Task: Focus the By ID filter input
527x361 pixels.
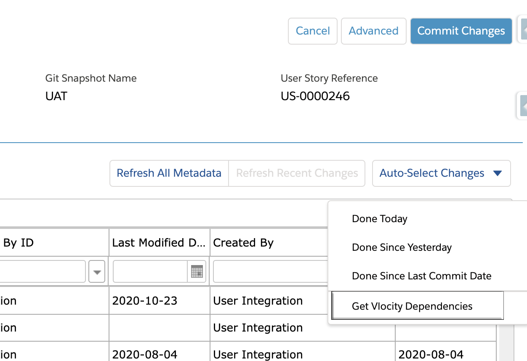Action: [x=42, y=272]
